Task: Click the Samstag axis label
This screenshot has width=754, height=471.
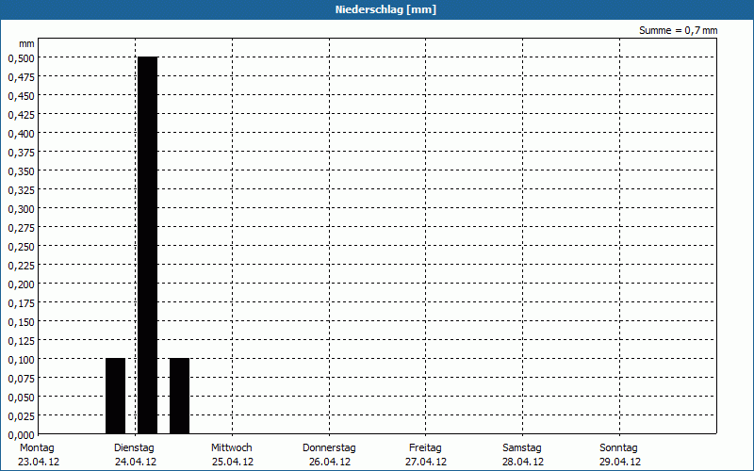Action: [x=522, y=447]
